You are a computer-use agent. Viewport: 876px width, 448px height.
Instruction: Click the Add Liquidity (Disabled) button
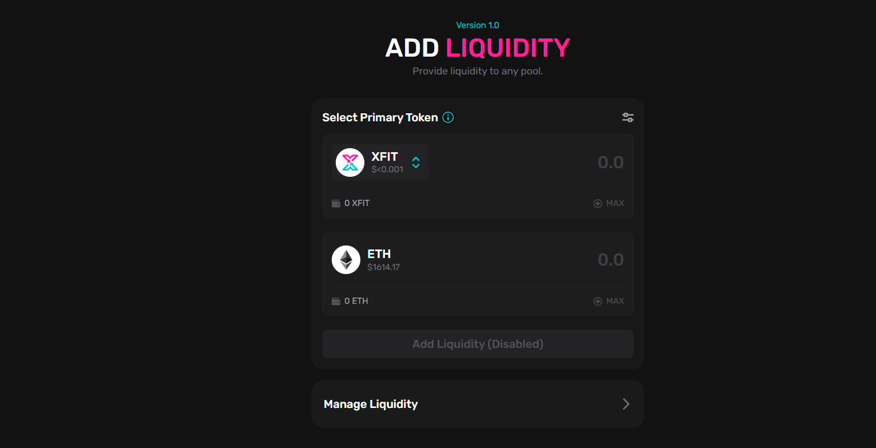pyautogui.click(x=478, y=344)
